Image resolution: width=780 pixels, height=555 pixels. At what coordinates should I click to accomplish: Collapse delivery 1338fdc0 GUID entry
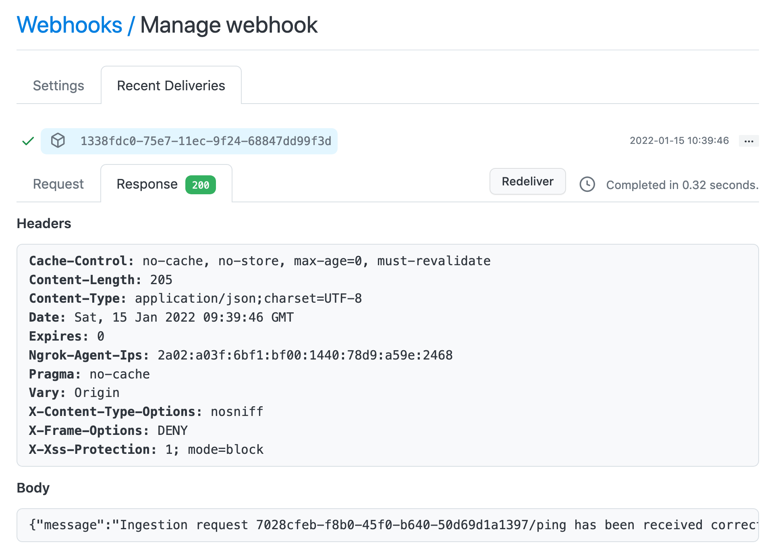coord(205,141)
